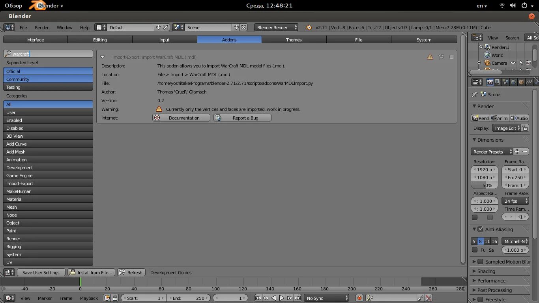This screenshot has height=303, width=539.
Task: Play animation in reverse
Action: tap(274, 298)
